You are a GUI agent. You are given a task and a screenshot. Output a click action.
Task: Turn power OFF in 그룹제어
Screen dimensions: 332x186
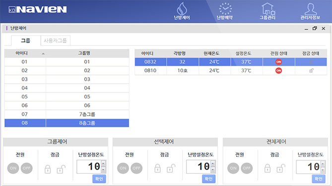26,168
